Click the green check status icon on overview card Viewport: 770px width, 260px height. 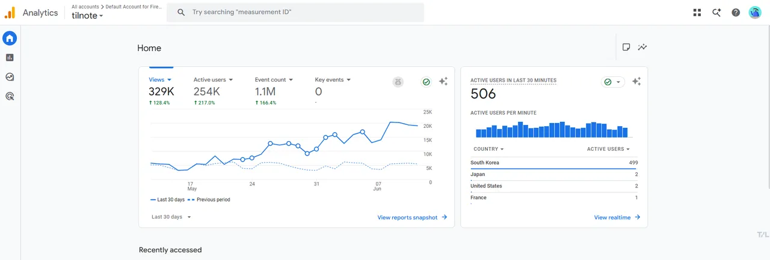tap(427, 82)
